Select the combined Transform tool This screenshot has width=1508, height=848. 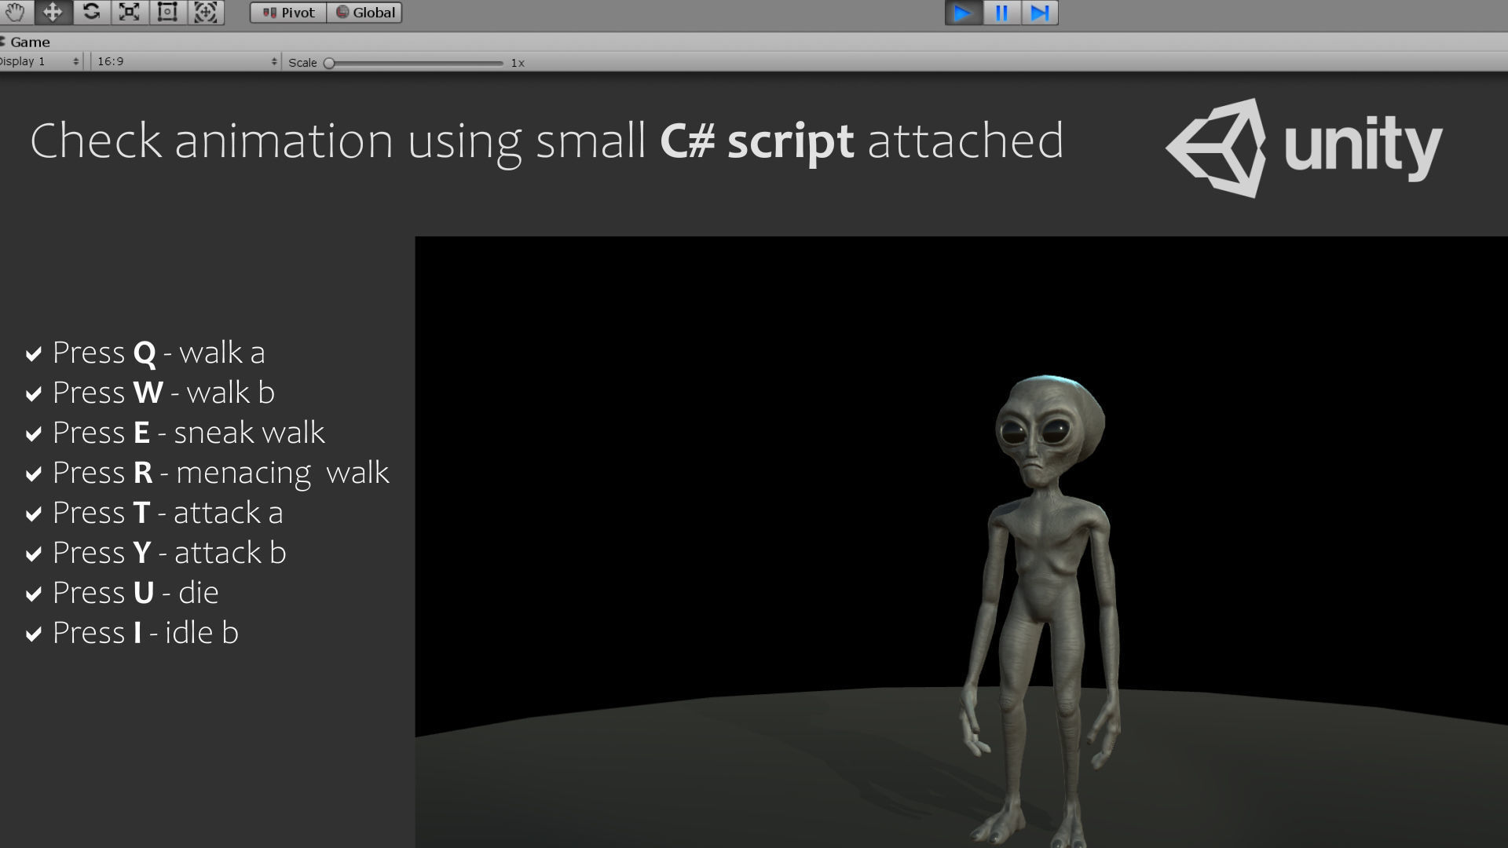click(x=206, y=13)
